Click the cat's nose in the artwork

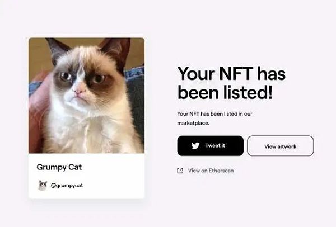(80, 90)
